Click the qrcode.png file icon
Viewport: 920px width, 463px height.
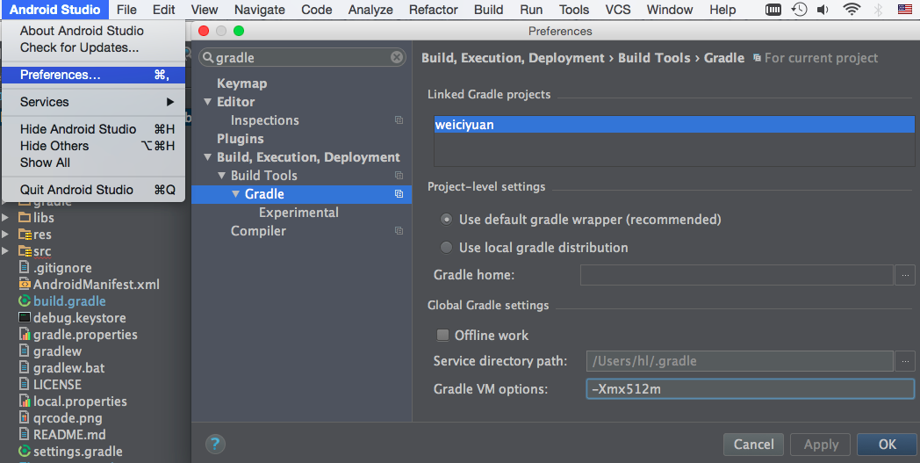(24, 418)
